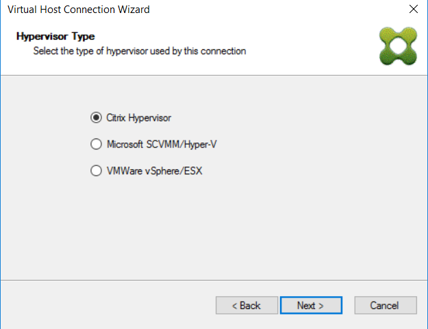Click the filled dot of the selected radio
Viewport: 428px width, 329px height.
pos(96,118)
